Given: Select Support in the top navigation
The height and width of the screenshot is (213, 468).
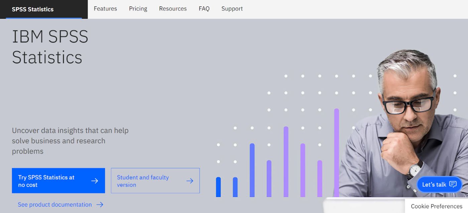Looking at the screenshot, I should 232,9.
